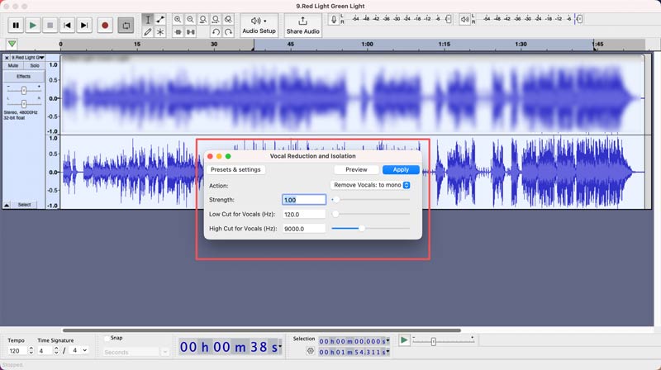Click the speaker playback meter icon

coord(464,19)
